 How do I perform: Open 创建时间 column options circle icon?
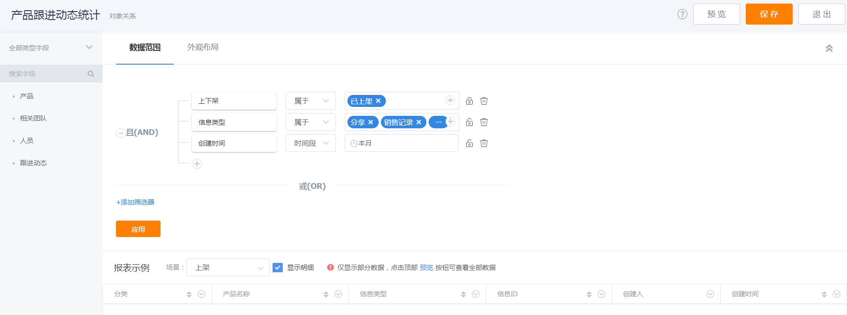(x=836, y=294)
